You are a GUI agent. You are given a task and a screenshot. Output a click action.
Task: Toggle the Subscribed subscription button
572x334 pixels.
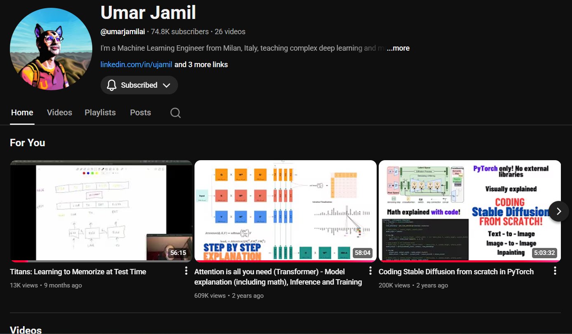(x=138, y=85)
